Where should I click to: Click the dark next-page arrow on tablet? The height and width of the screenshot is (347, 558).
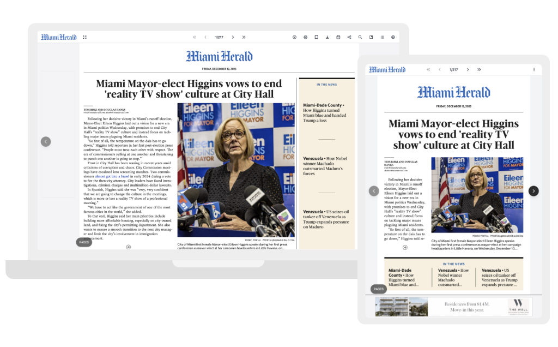533,191
